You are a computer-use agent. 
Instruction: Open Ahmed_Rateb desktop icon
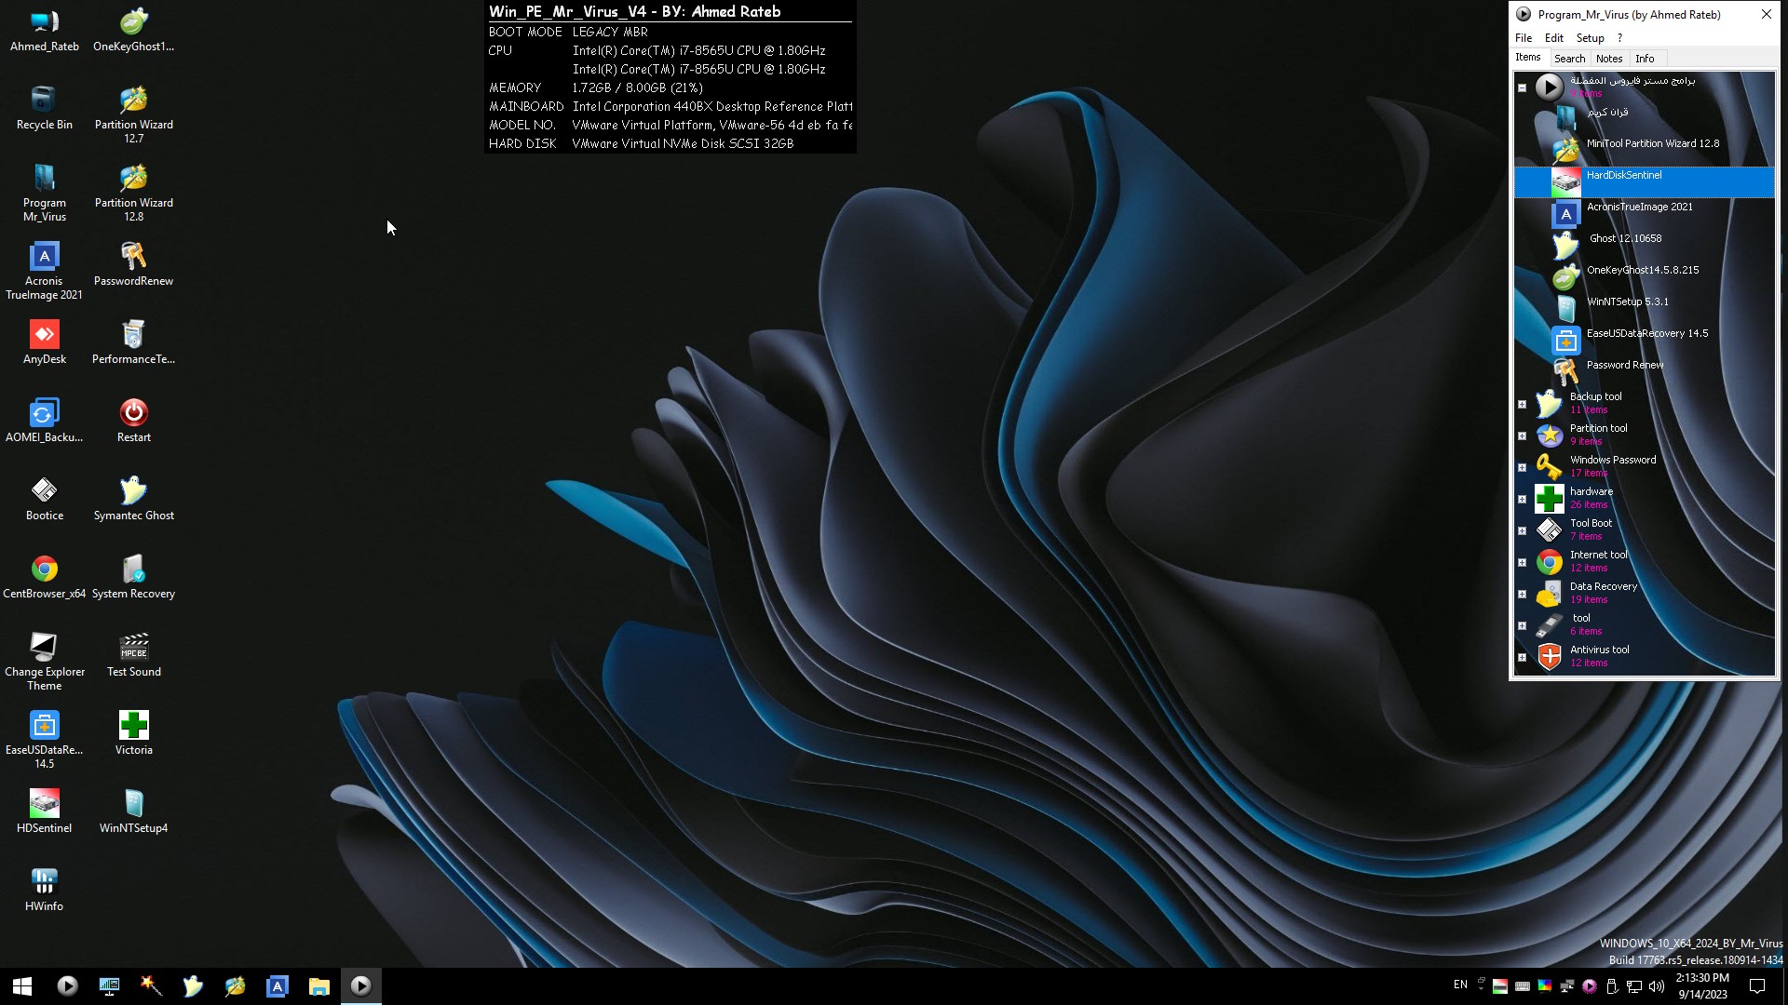click(x=44, y=31)
